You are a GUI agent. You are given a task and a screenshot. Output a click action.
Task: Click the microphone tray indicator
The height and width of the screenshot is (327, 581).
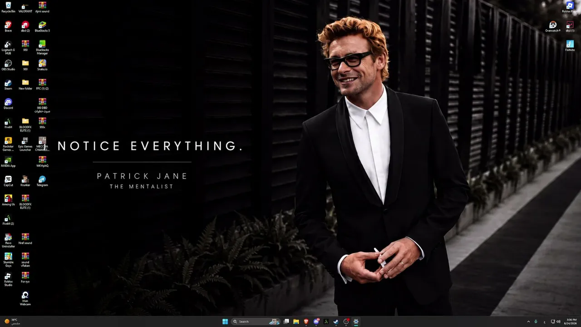pos(536,322)
